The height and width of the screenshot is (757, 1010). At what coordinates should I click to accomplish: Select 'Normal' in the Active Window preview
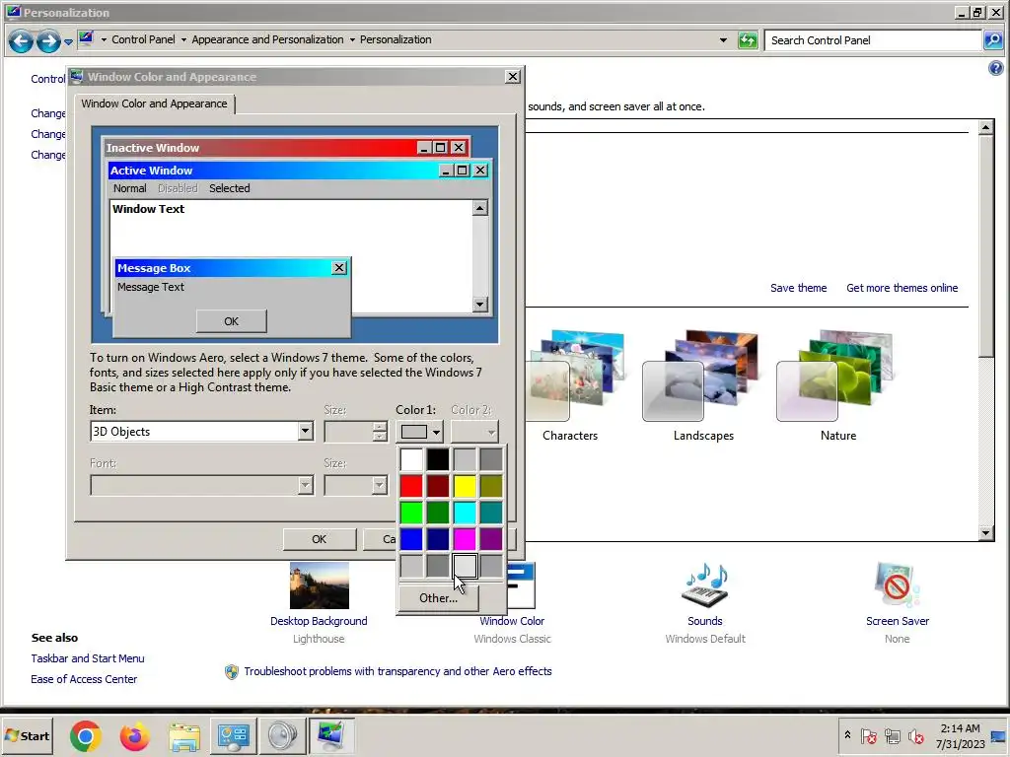coord(129,188)
